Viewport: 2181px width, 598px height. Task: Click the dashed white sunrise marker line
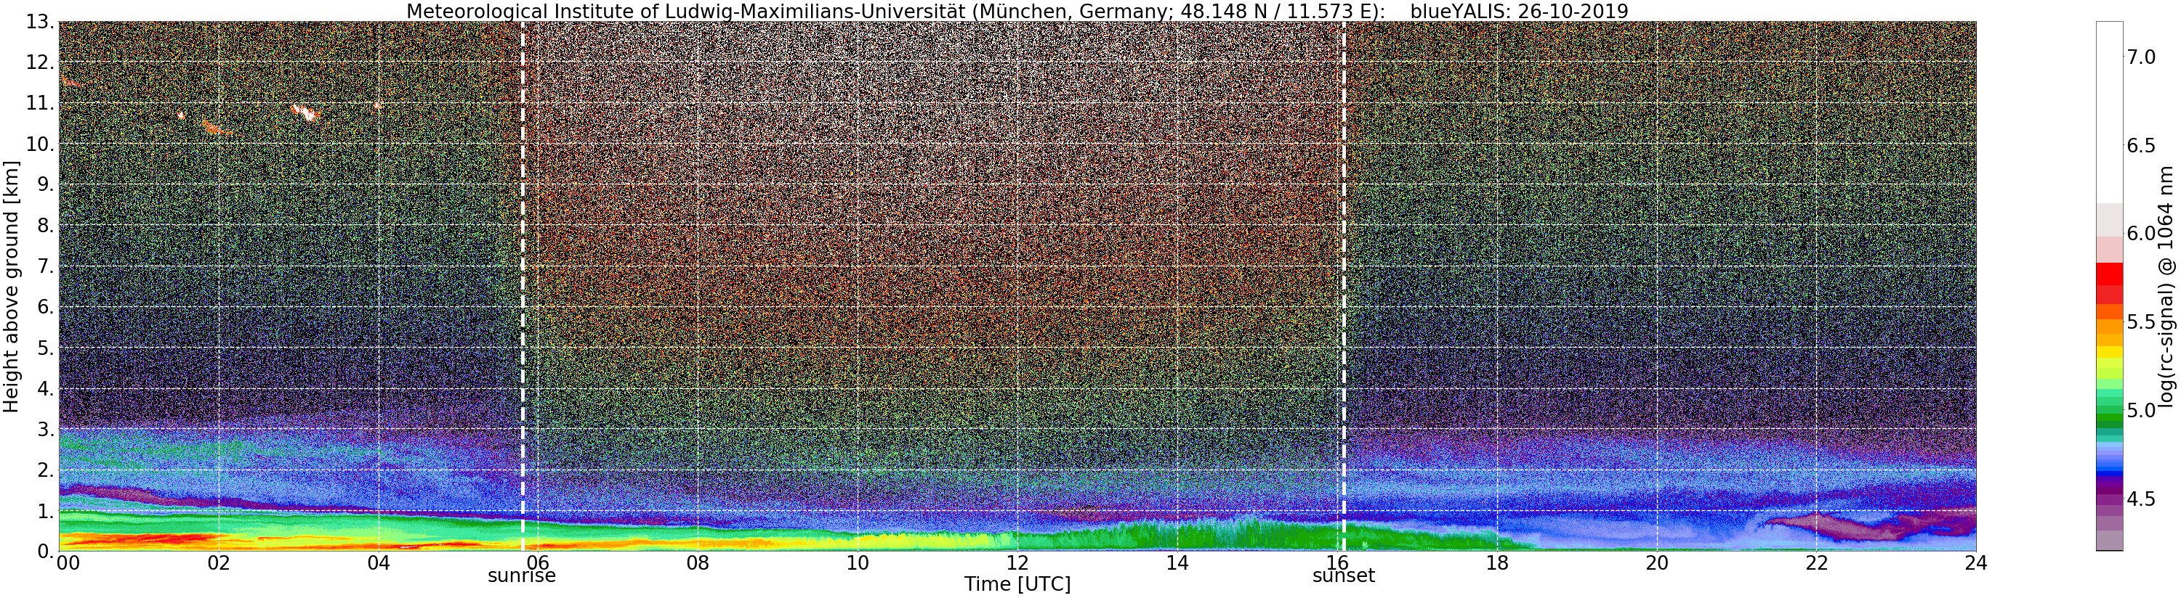pos(523,286)
